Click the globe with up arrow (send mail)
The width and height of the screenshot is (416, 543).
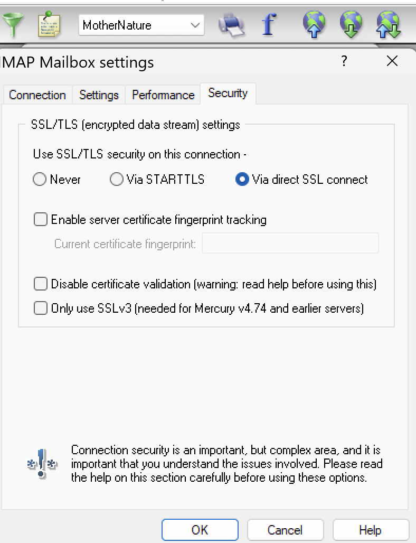[x=314, y=25]
